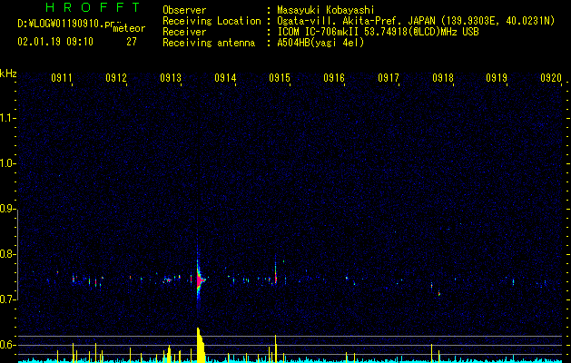The width and height of the screenshot is (571, 363).
Task: Click the 0.7 kHz frequency tick label
Action: pos(7,299)
